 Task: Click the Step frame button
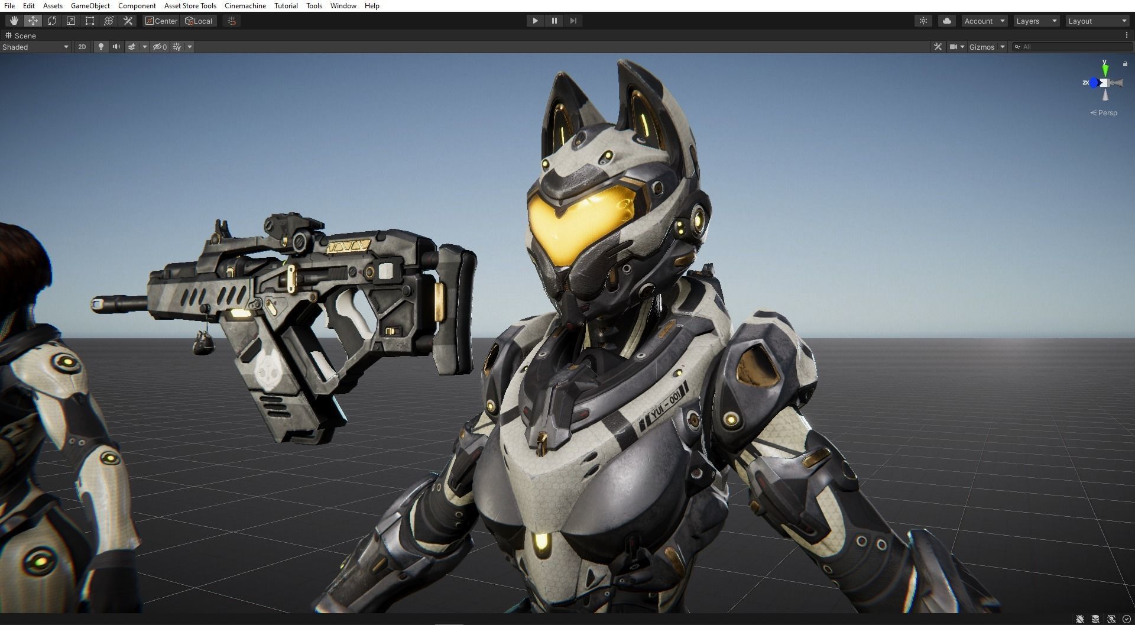[573, 21]
